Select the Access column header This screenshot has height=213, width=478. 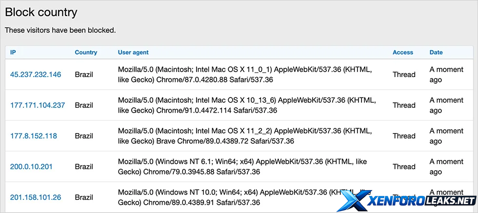click(402, 52)
